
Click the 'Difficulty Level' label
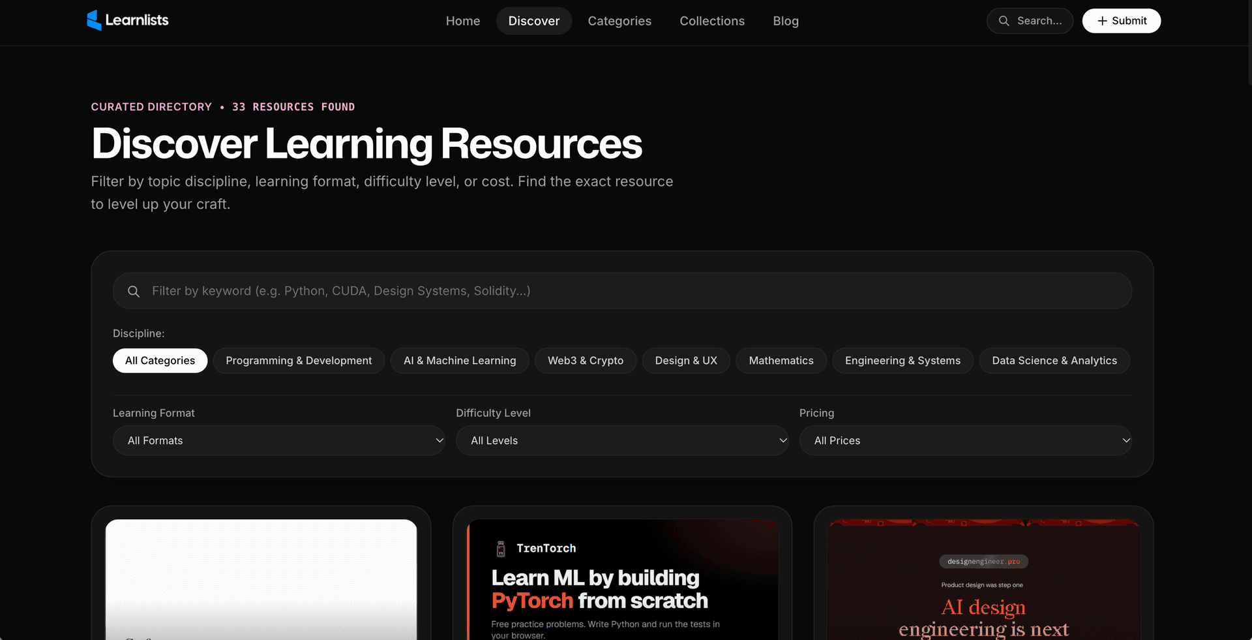pos(493,413)
